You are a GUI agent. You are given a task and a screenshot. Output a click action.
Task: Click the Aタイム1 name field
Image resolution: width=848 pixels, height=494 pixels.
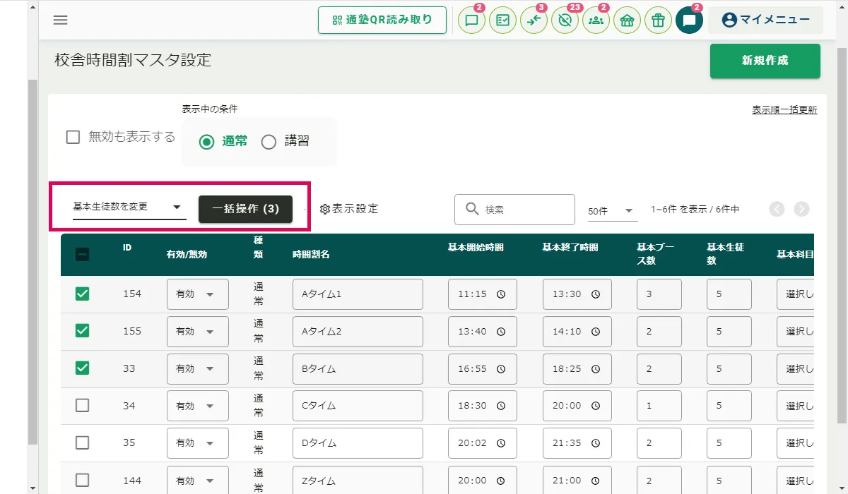(358, 294)
